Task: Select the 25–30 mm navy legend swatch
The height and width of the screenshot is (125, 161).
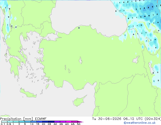Action: [51, 122]
